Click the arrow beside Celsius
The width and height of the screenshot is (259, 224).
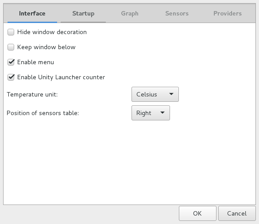[x=171, y=94]
